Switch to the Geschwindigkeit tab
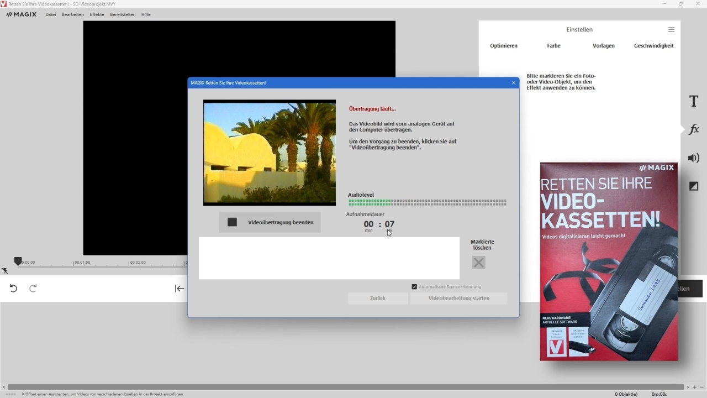Image resolution: width=707 pixels, height=398 pixels. pyautogui.click(x=654, y=46)
